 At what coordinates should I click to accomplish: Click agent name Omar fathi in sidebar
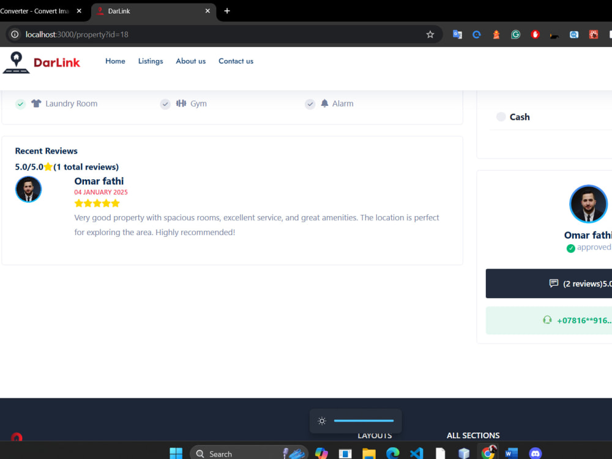588,236
